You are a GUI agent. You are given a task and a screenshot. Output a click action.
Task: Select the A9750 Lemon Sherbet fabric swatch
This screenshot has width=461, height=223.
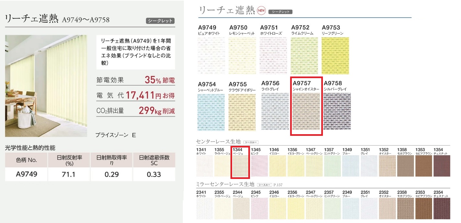pos(242,55)
